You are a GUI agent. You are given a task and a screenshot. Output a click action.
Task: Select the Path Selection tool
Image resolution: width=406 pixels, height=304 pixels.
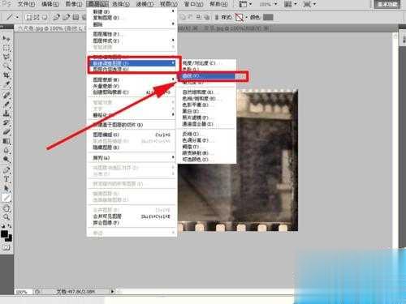(6, 188)
